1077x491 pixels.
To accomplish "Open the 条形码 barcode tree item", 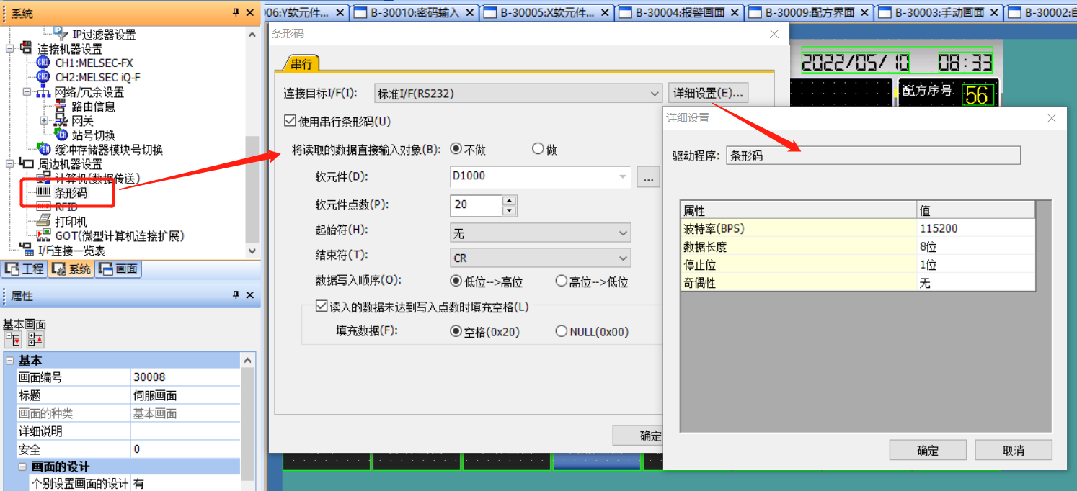I will coord(71,193).
